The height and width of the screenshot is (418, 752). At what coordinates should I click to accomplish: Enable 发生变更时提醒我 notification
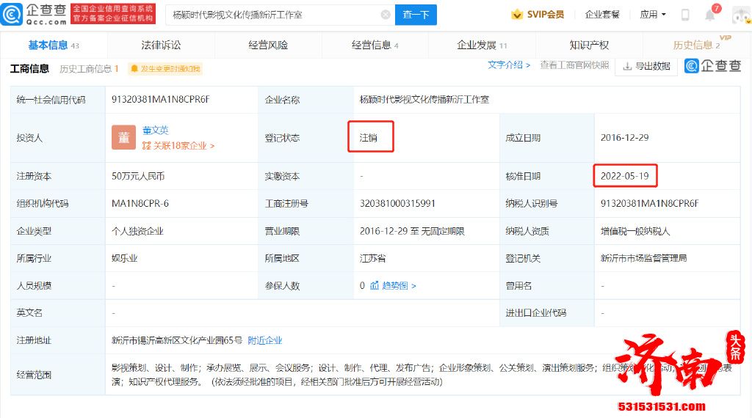point(165,69)
